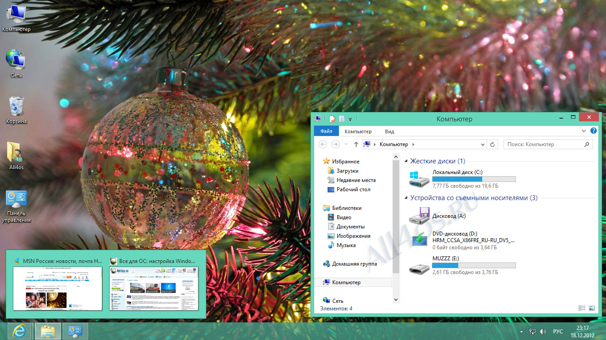The image size is (606, 340).
Task: Open the Вид ribbon tab
Action: pyautogui.click(x=390, y=131)
